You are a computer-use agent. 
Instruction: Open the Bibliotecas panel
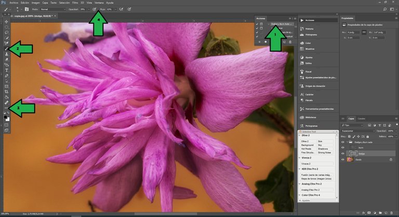click(x=311, y=117)
